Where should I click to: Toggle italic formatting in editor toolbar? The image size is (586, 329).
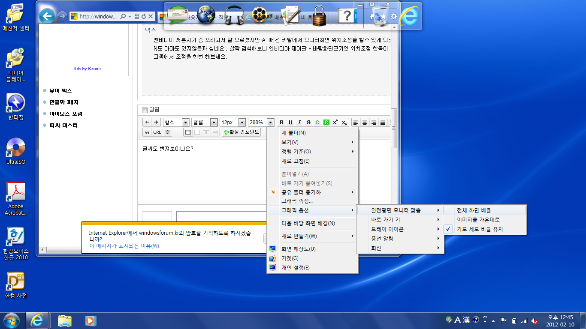pos(299,123)
